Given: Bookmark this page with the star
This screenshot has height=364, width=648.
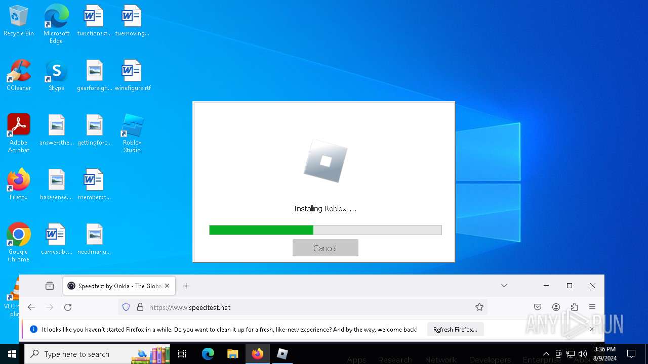Looking at the screenshot, I should (x=479, y=307).
